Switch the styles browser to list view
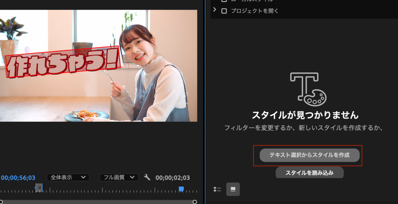Screen dimensions: 398x204 click(x=217, y=189)
